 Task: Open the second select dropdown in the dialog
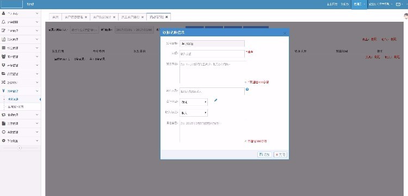(x=194, y=113)
